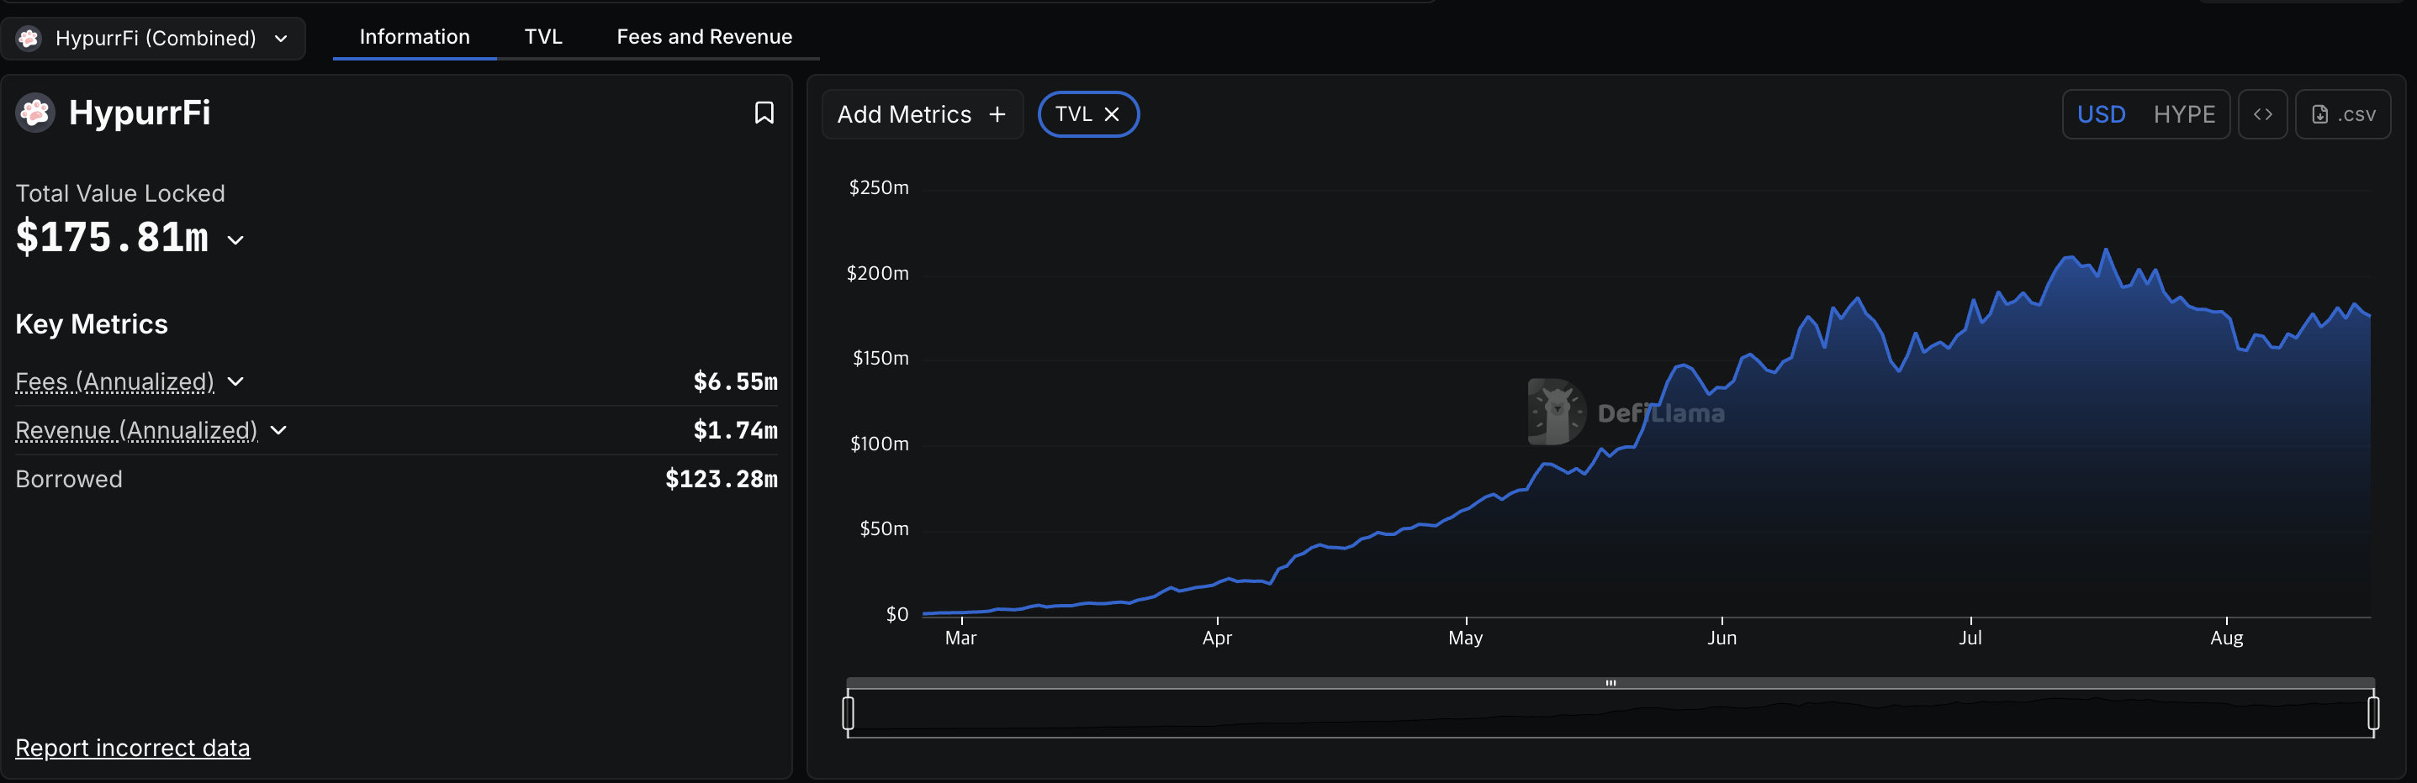
Task: Click the $250m y-axis label
Action: coord(878,187)
